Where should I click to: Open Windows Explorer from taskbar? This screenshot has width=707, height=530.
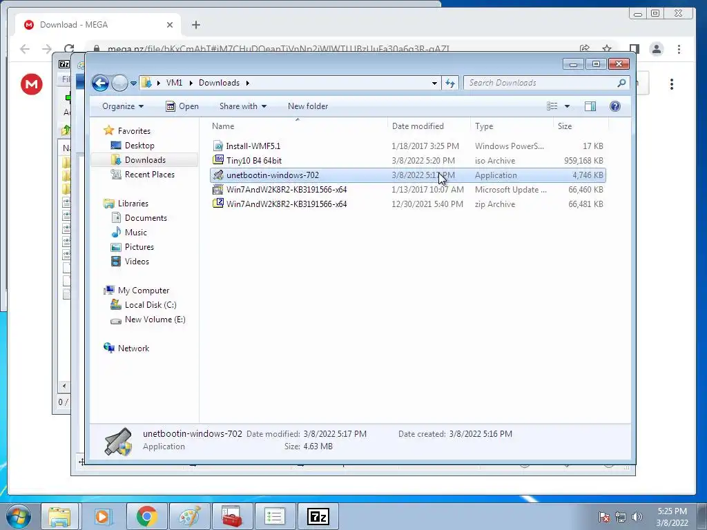click(59, 516)
